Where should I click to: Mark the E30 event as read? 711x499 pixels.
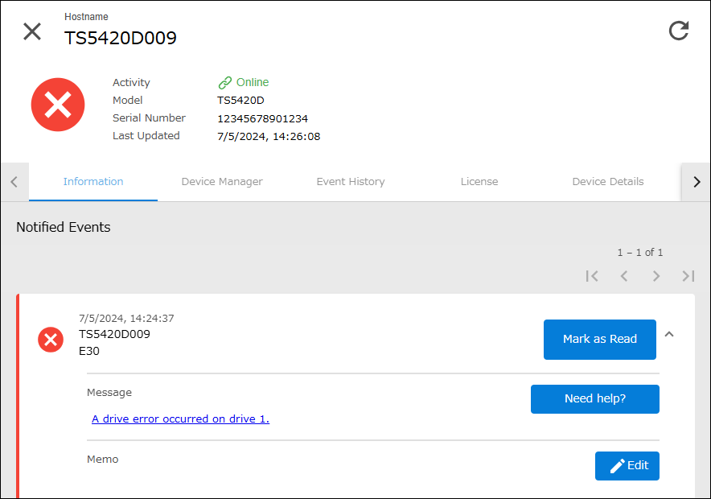(600, 340)
